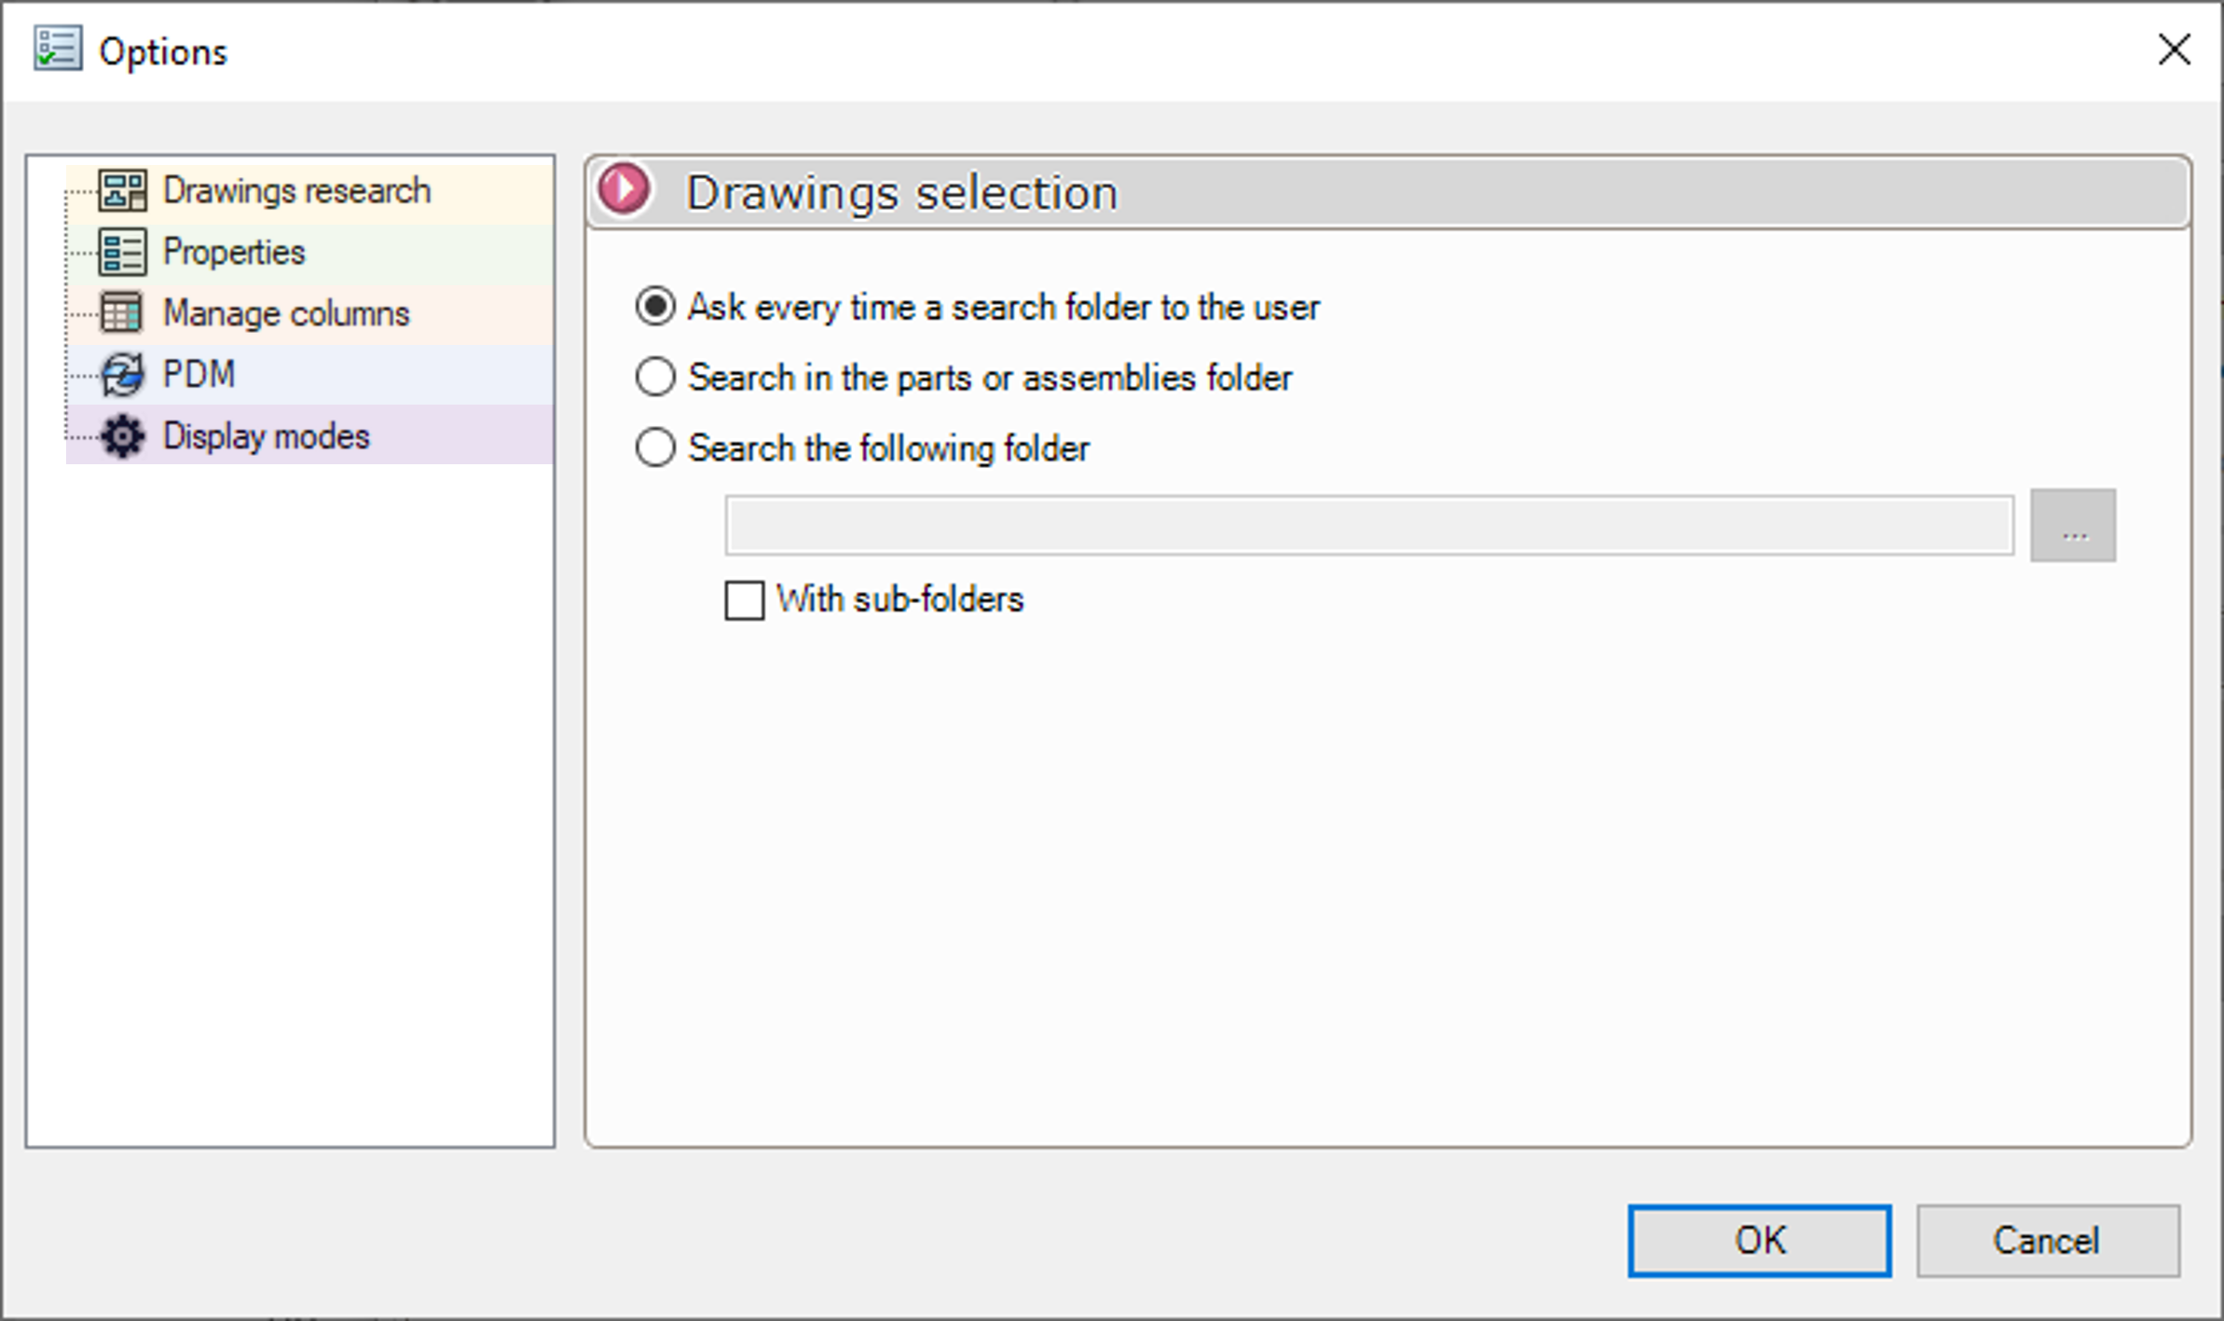This screenshot has height=1321, width=2224.
Task: Open the folder browse ellipsis button
Action: [2073, 525]
